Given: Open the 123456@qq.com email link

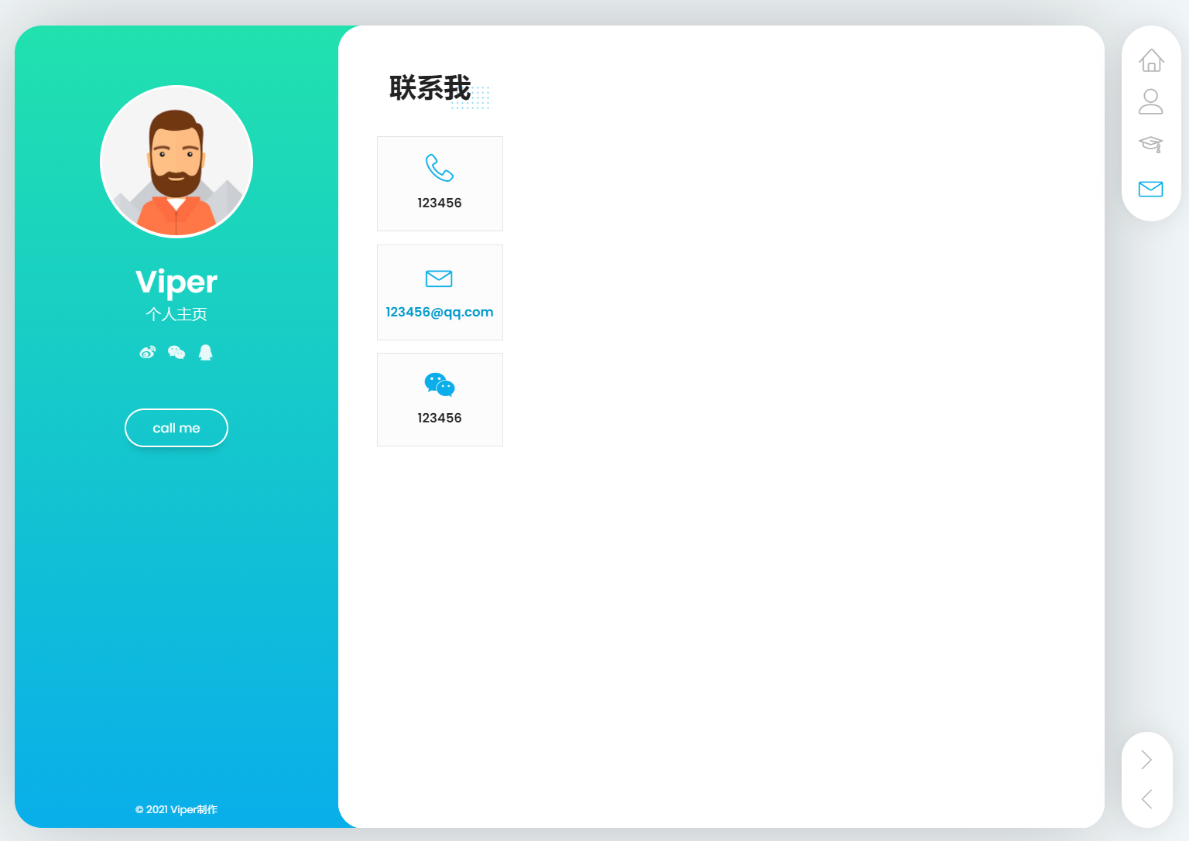Looking at the screenshot, I should 439,313.
